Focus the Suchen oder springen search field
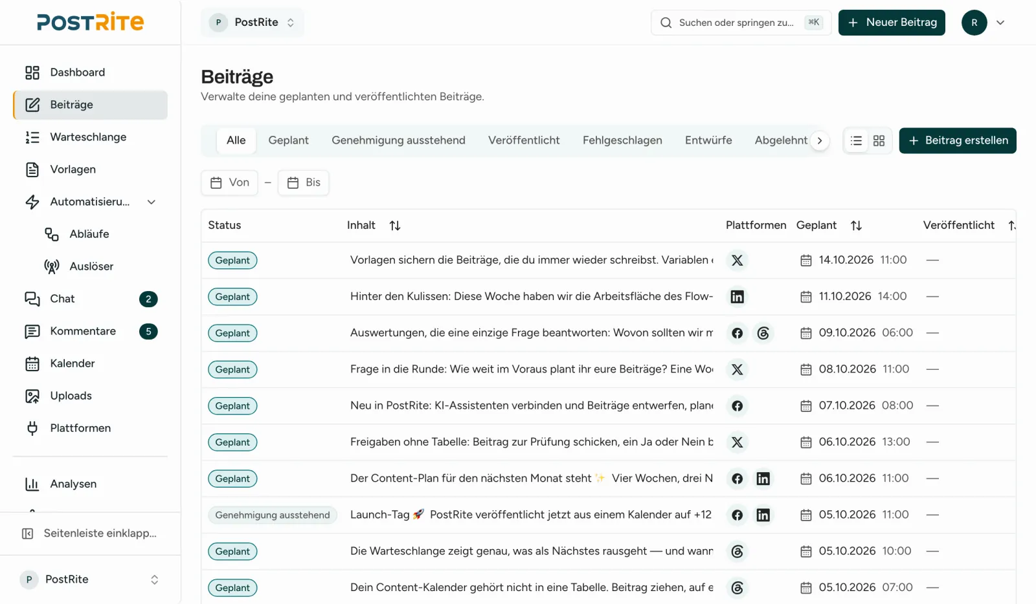Screen dimensions: 1036x604 coord(741,23)
